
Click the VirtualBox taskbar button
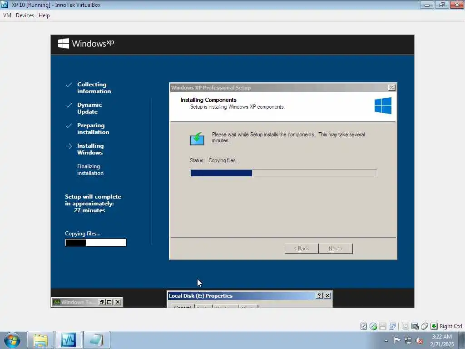(69, 340)
